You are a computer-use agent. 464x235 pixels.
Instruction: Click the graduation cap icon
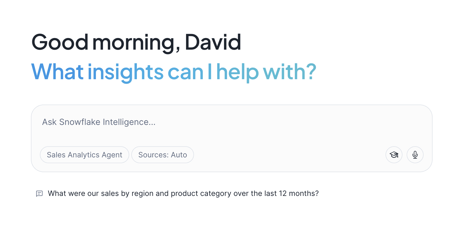[x=394, y=155]
